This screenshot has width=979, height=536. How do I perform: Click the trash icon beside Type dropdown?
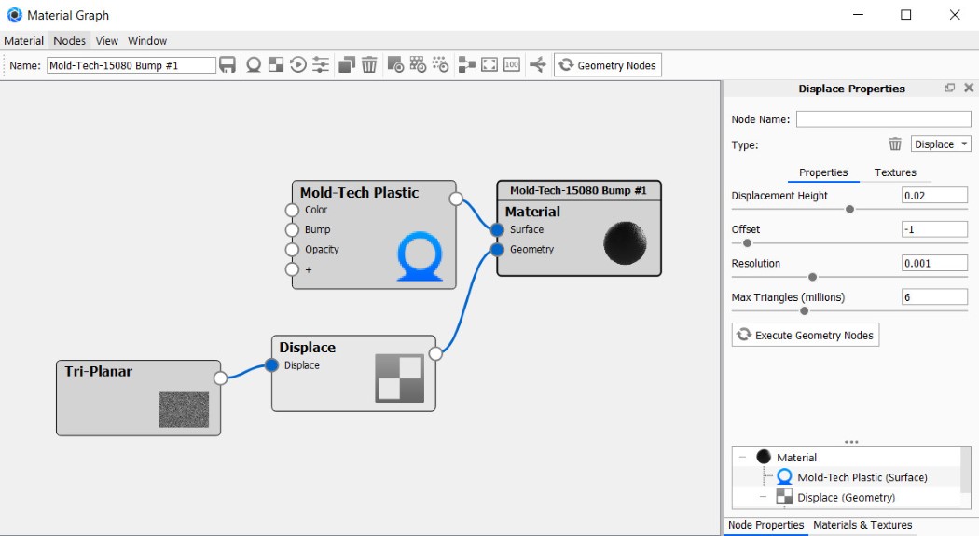pyautogui.click(x=895, y=144)
